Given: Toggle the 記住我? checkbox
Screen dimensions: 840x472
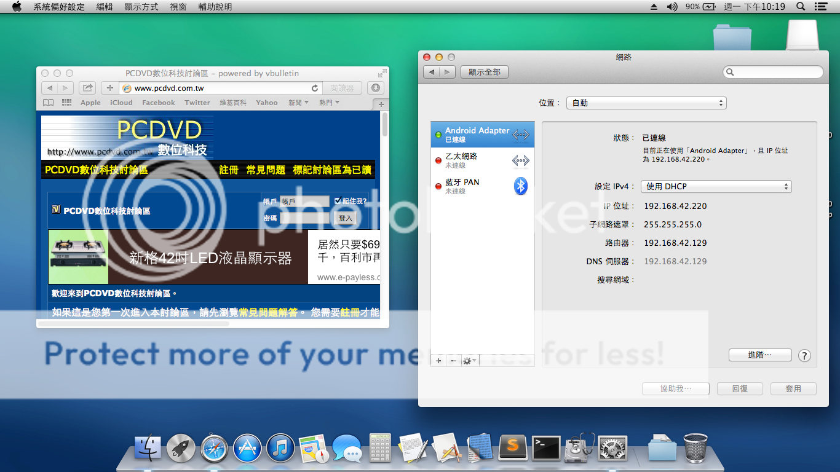Looking at the screenshot, I should (338, 201).
